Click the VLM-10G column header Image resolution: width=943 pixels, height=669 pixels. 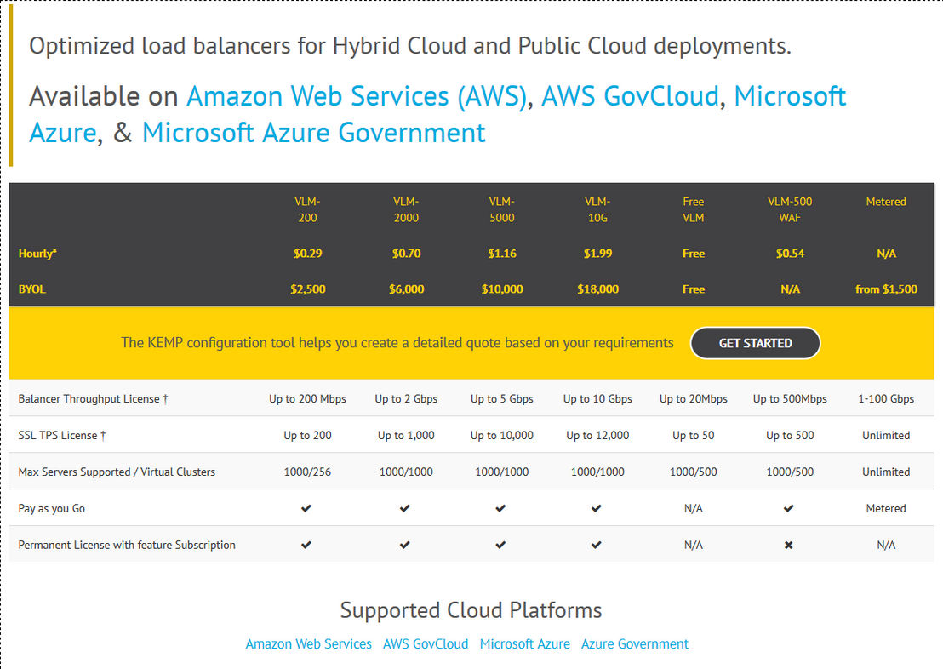tap(597, 209)
